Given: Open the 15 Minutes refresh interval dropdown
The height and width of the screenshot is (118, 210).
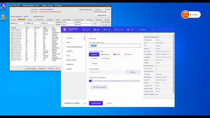Looking at the screenshot, I should pos(105,25).
